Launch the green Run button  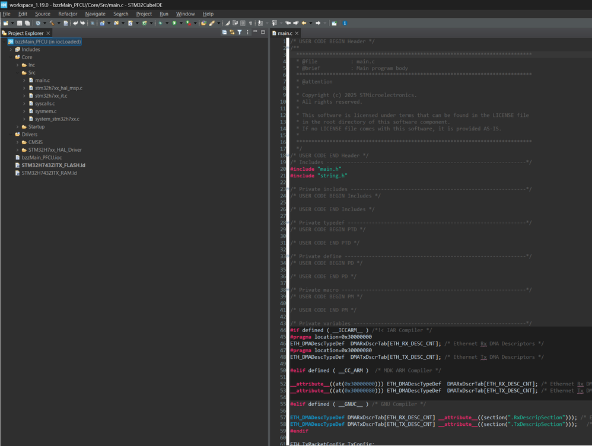pos(174,23)
